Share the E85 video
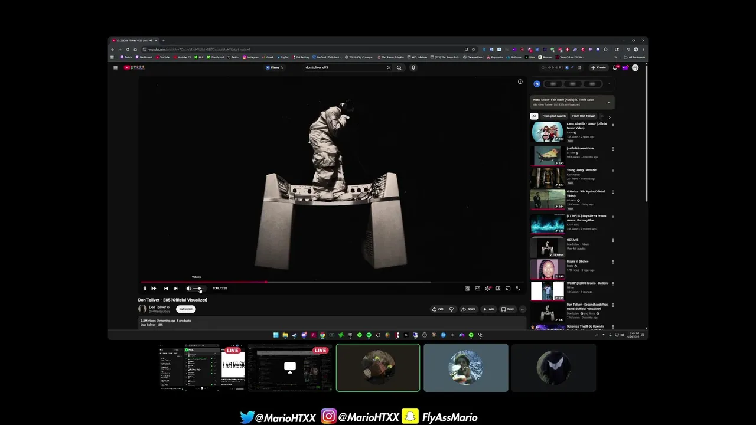The image size is (756, 425). pyautogui.click(x=468, y=309)
